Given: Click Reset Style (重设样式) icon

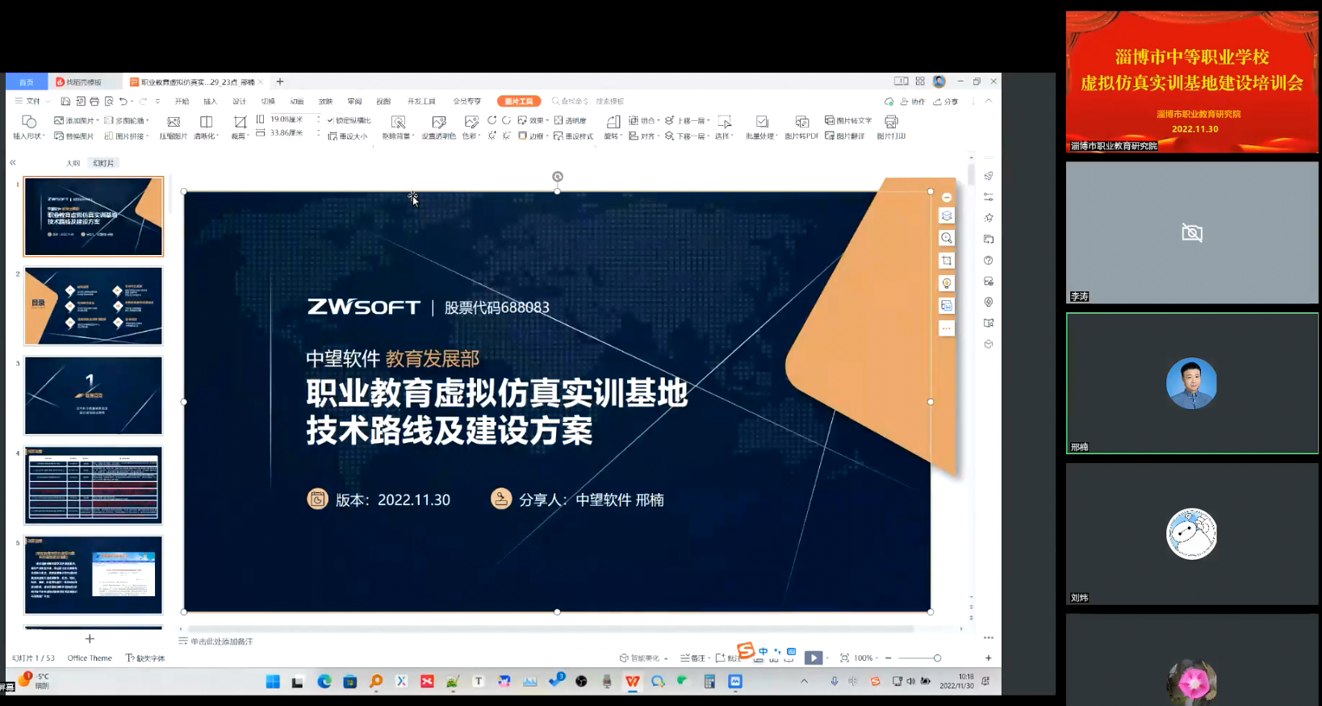Looking at the screenshot, I should (x=559, y=136).
